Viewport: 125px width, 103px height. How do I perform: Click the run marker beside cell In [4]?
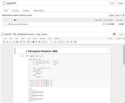pos(27,56)
